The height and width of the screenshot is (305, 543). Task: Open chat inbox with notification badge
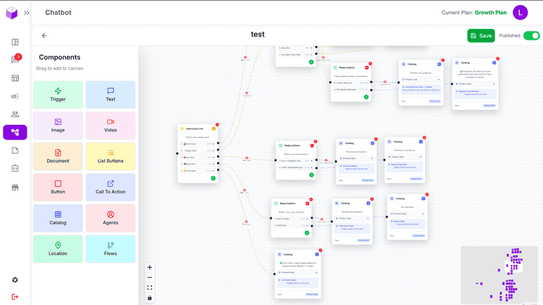click(15, 60)
